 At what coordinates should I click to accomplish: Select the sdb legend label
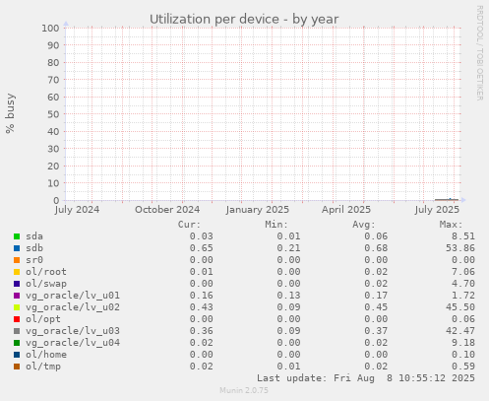pyautogui.click(x=34, y=248)
